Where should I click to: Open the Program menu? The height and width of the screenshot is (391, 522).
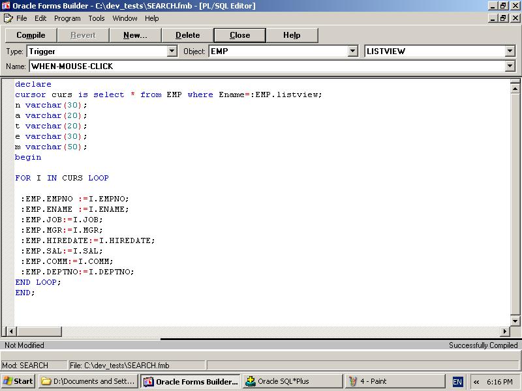(x=67, y=18)
